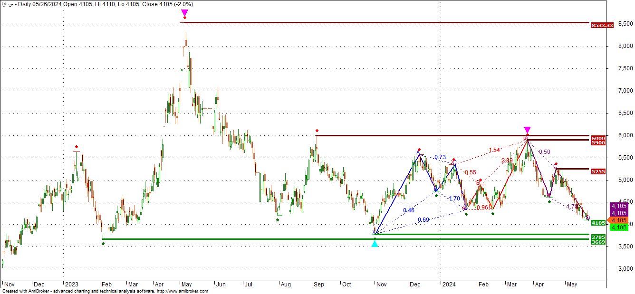This screenshot has height=294, width=635.
Task: Open the amibroker.com link in the footer
Action: pyautogui.click(x=183, y=291)
